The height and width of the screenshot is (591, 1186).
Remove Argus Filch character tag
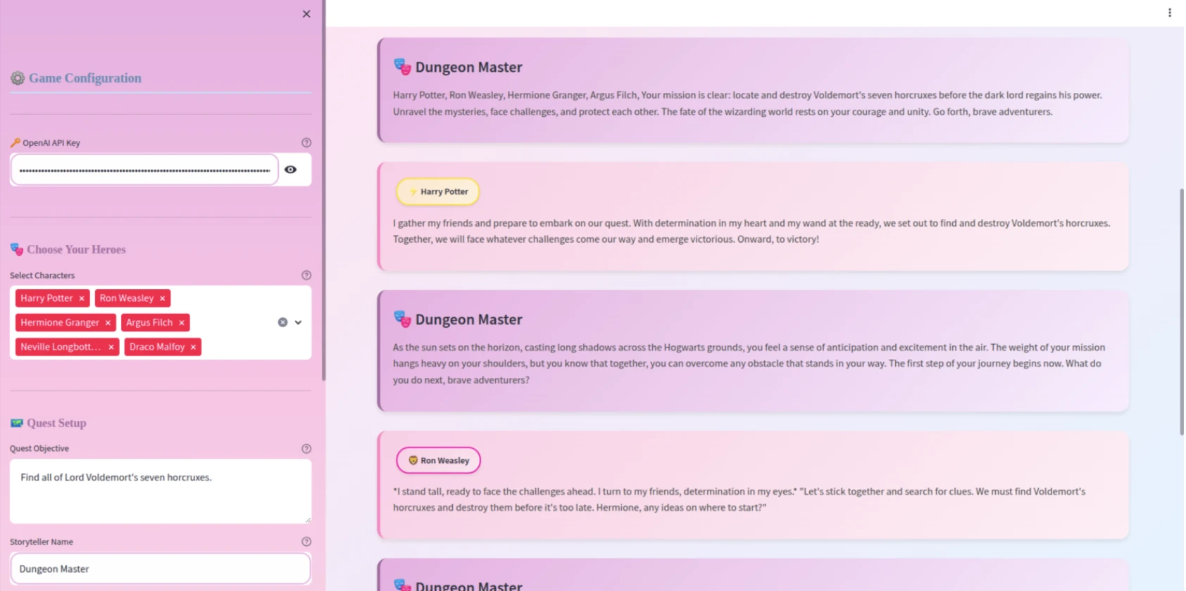[182, 323]
